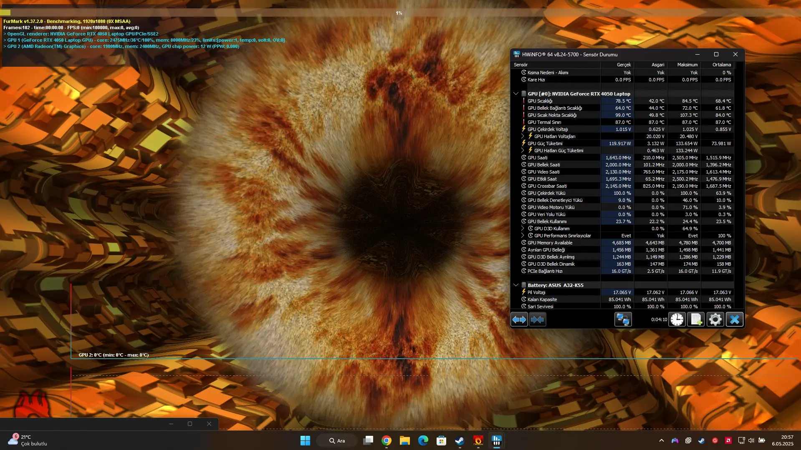
Task: Click the Sensör column header
Action: [x=556, y=65]
